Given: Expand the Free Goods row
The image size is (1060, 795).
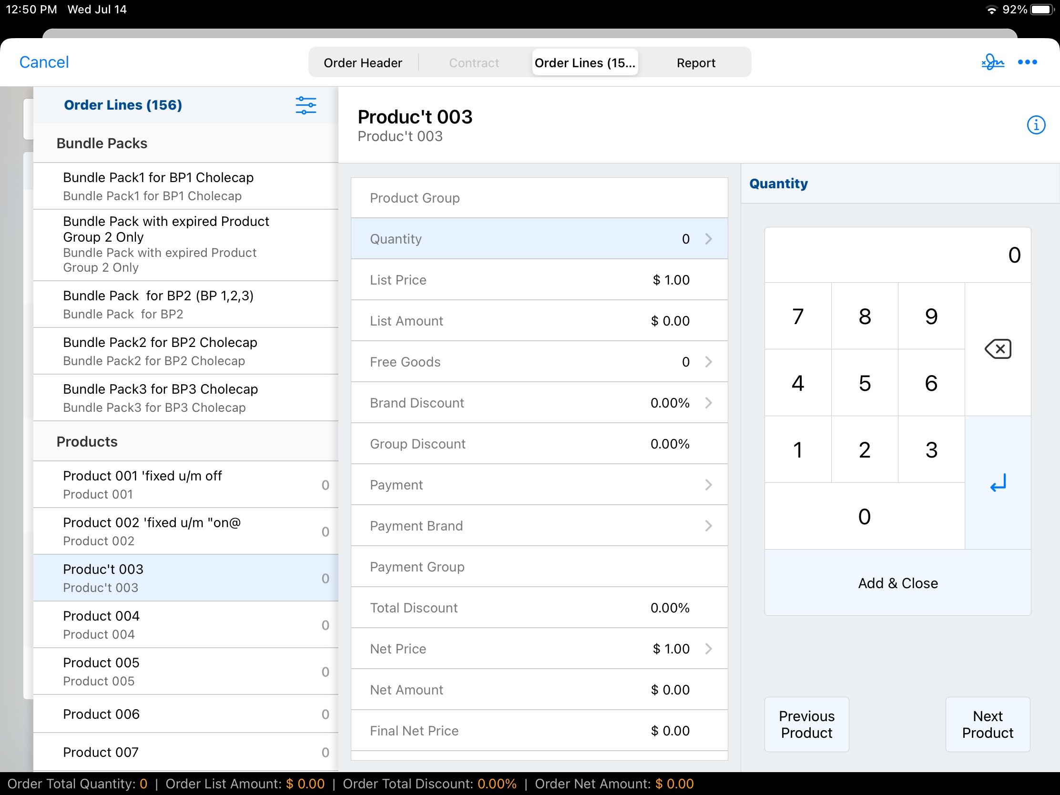Looking at the screenshot, I should (x=708, y=362).
